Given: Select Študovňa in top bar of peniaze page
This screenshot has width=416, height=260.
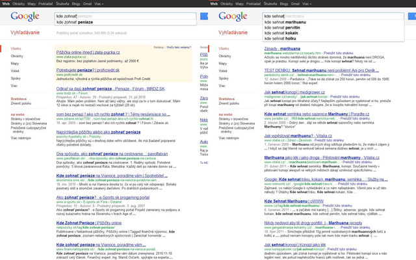Looking at the screenshot, I should tap(62, 4).
